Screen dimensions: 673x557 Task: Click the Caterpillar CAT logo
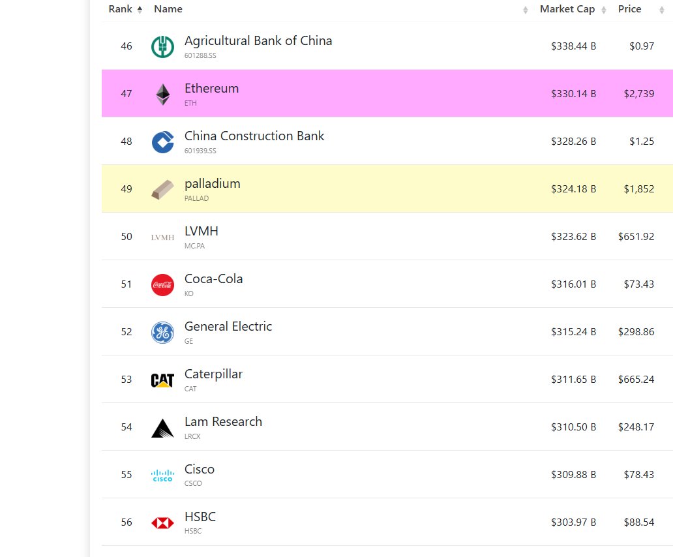[162, 380]
